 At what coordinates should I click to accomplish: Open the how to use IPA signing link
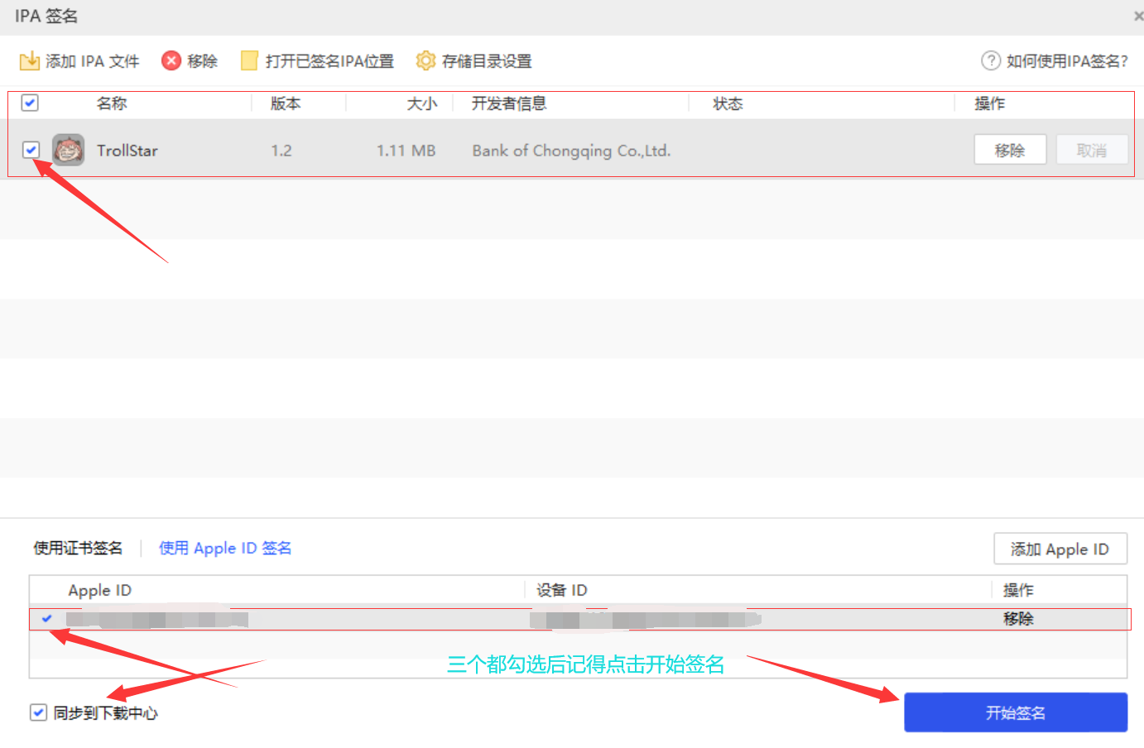pos(1066,60)
